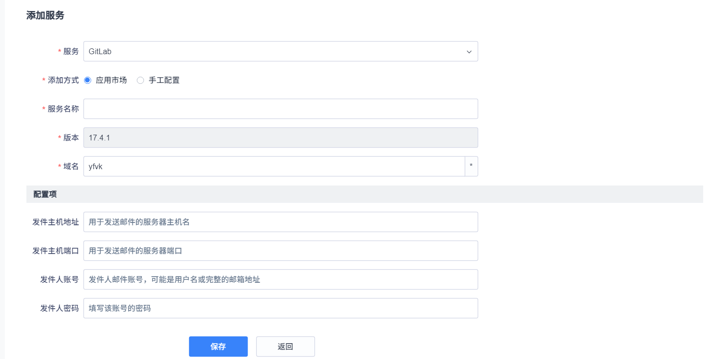
Task: Click the 域名 input containing yfvk
Action: (x=274, y=166)
